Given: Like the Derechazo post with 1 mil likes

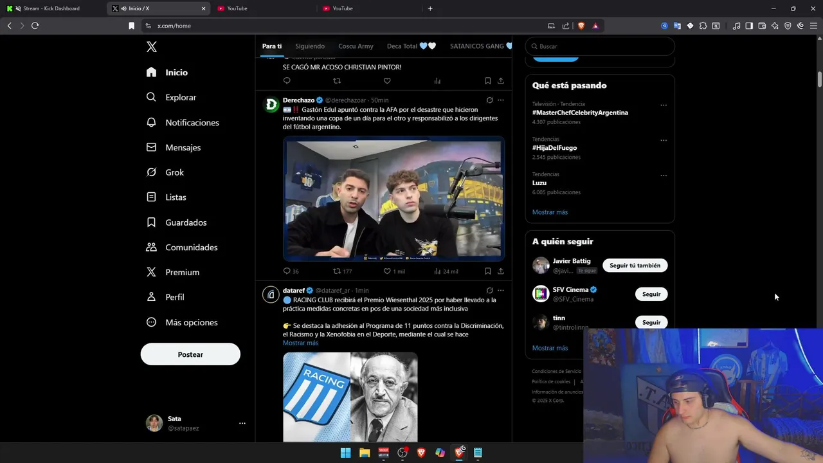Looking at the screenshot, I should pyautogui.click(x=394, y=271).
